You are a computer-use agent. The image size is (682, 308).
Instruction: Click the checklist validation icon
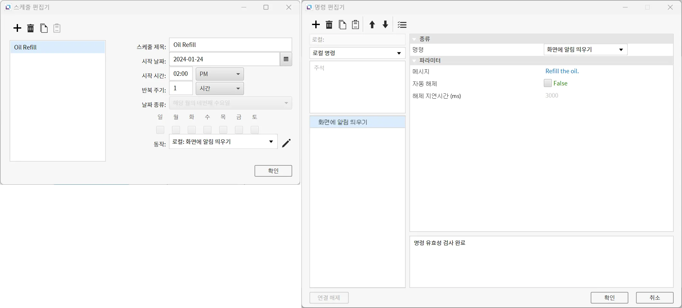click(402, 25)
